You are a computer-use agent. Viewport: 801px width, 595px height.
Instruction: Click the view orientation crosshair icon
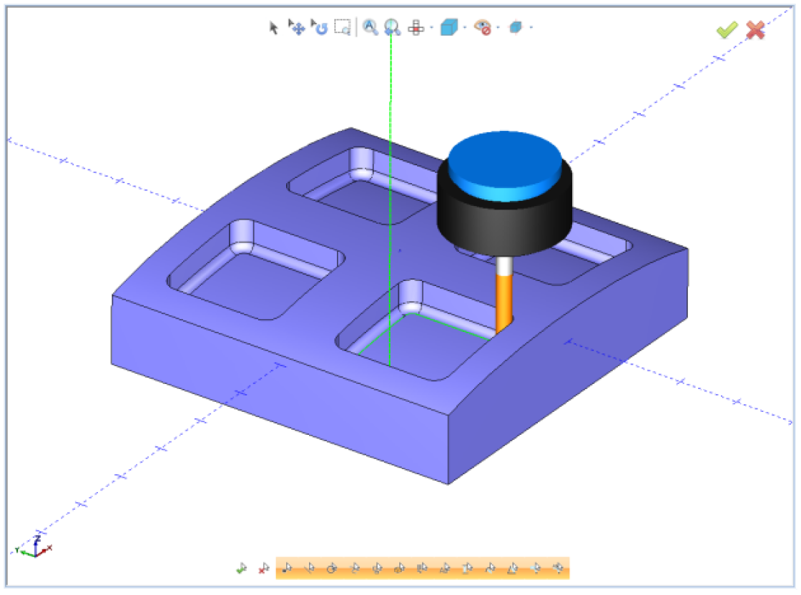[x=416, y=28]
